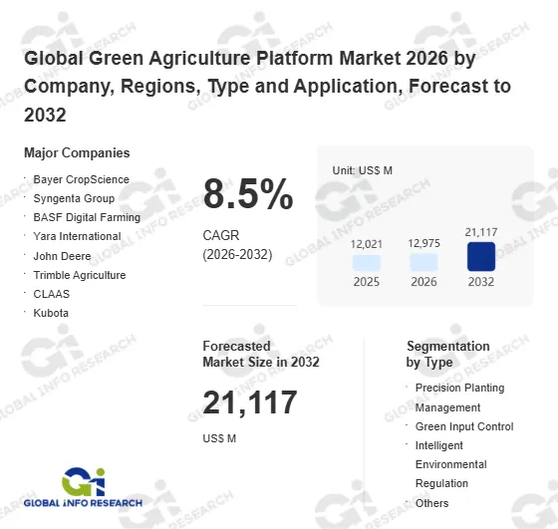The width and height of the screenshot is (558, 529).
Task: Click the 21,117 chart value label
Action: (x=481, y=232)
